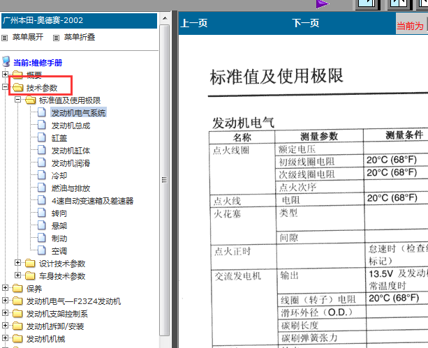This screenshot has height=348, width=428.
Task: Select 发动机电气—F23Z4发动机 folder label
Action: (73, 301)
